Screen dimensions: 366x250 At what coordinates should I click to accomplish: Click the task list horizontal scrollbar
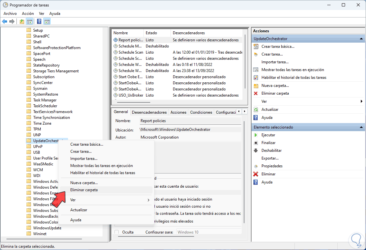[x=134, y=102]
